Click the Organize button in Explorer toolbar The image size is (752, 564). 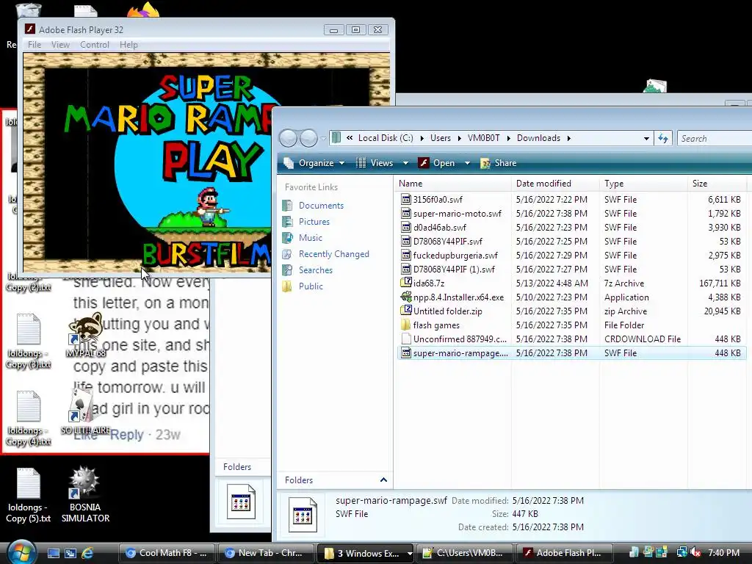point(314,163)
